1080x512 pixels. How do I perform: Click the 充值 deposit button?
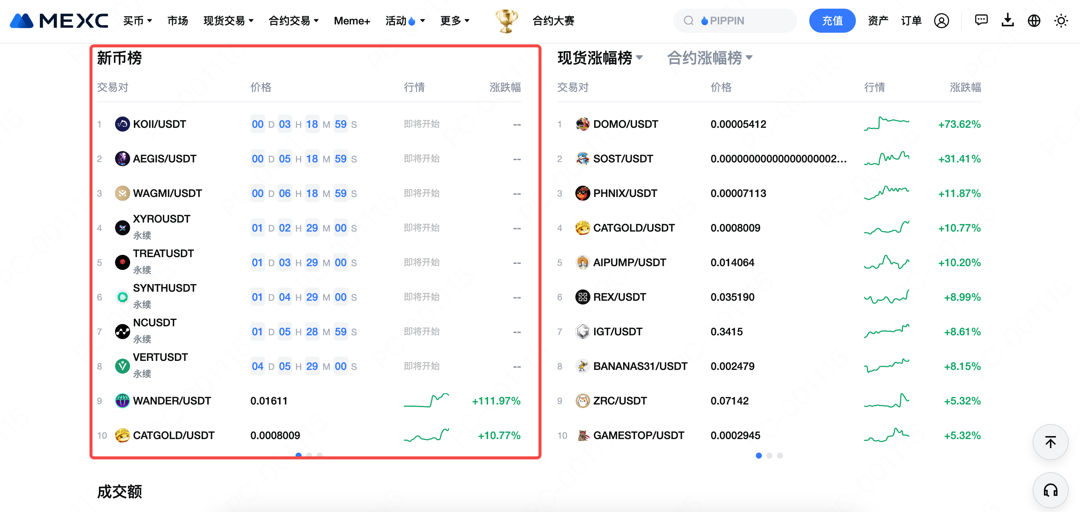(832, 21)
